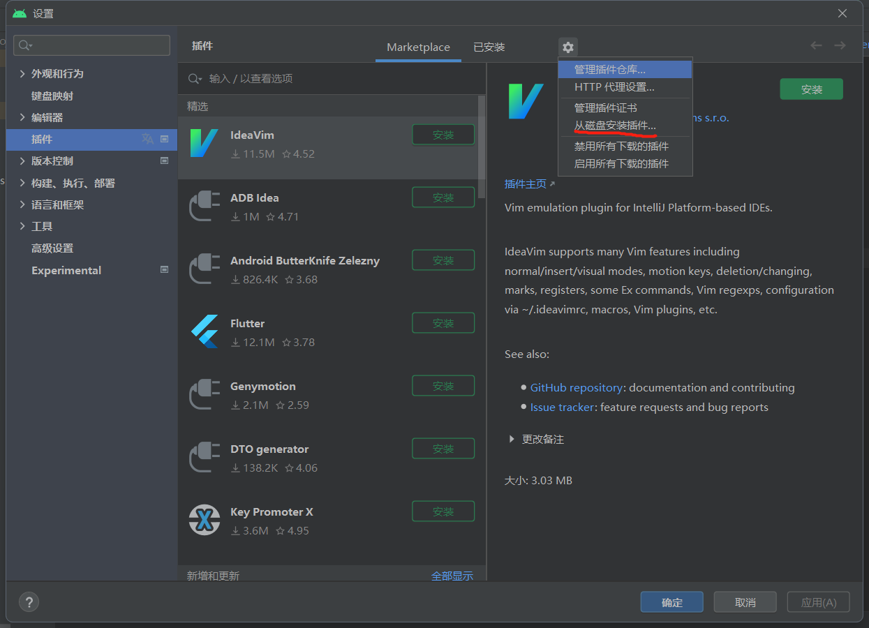This screenshot has width=869, height=628.
Task: Click the translate icon on the 插件 row
Action: pyautogui.click(x=147, y=139)
